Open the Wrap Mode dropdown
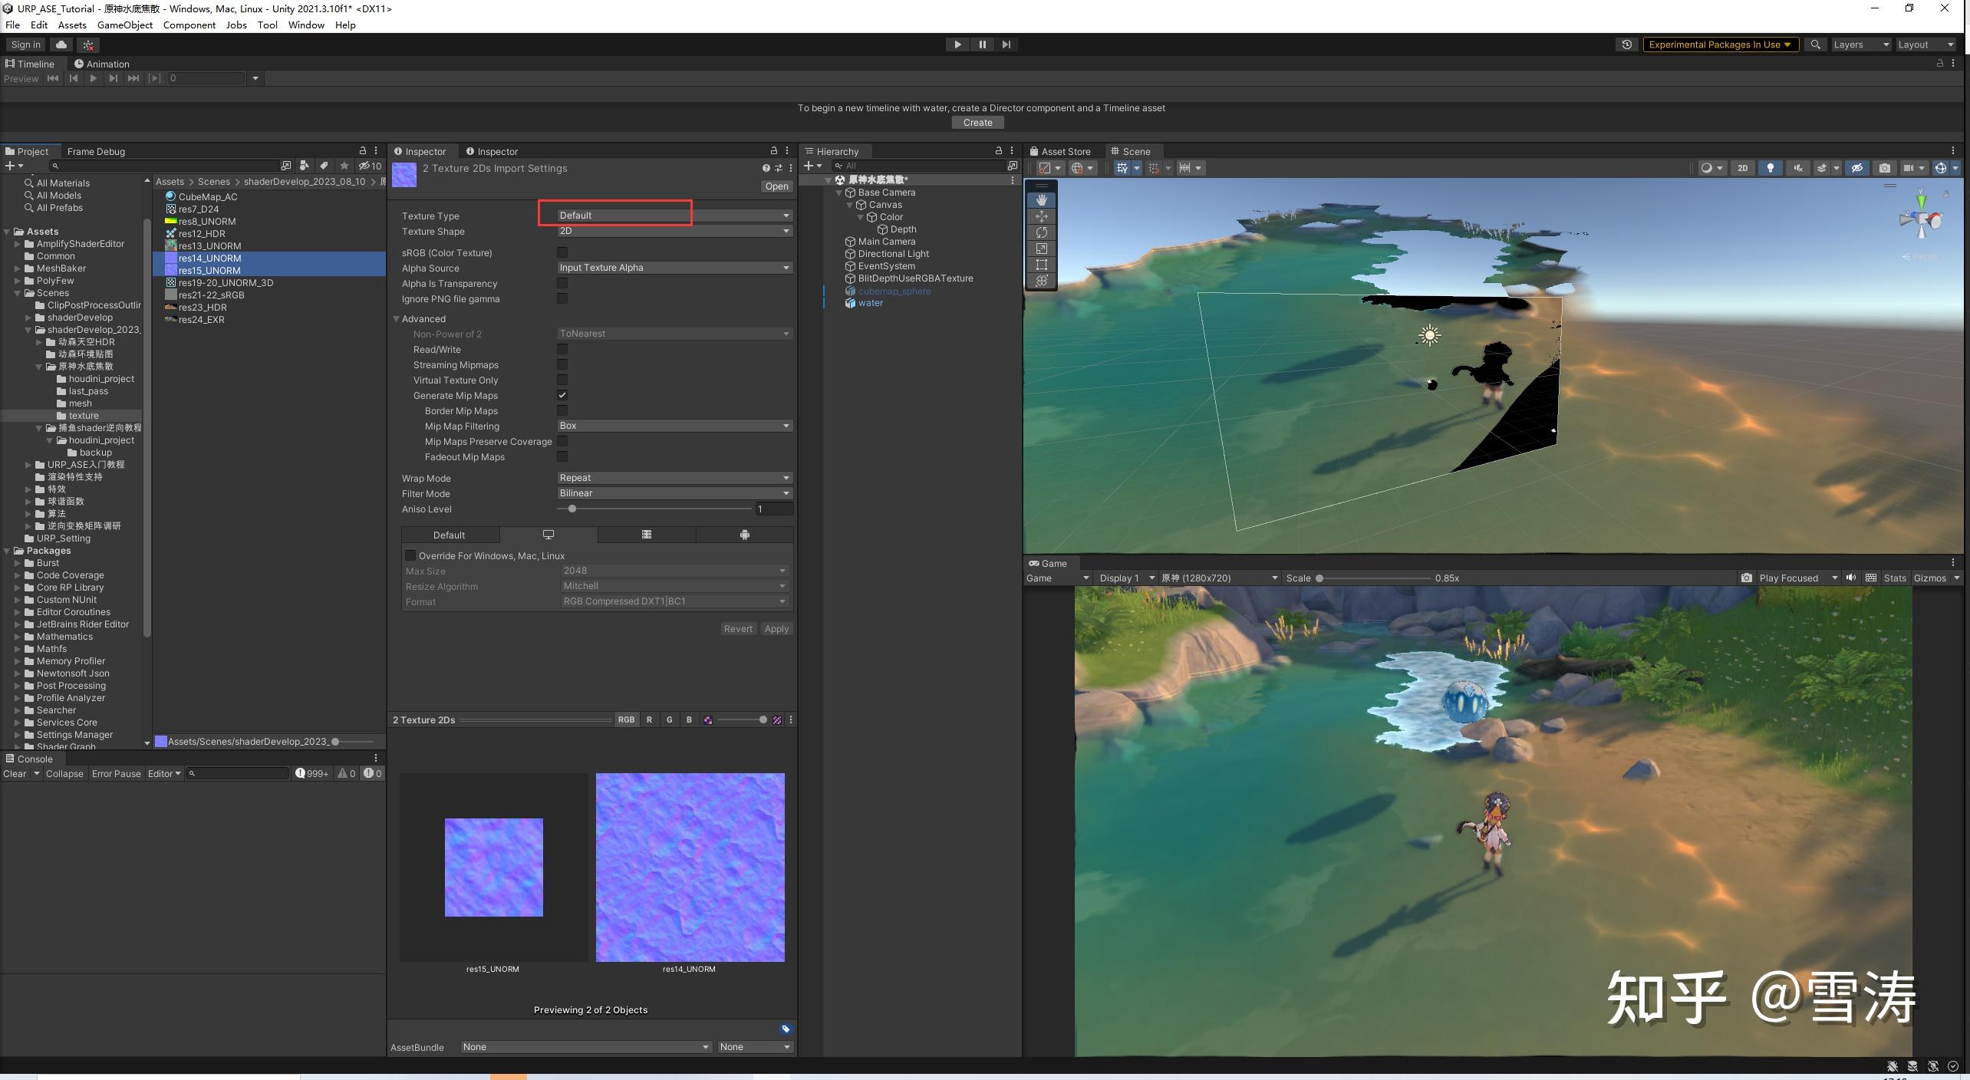Image resolution: width=1970 pixels, height=1080 pixels. 674,478
